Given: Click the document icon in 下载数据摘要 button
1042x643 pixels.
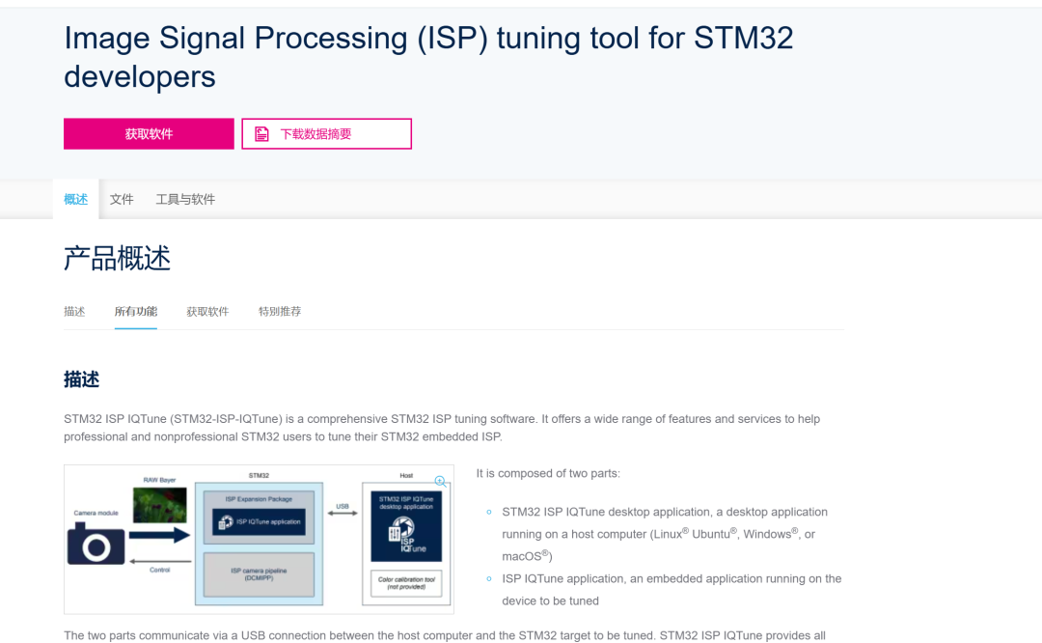Looking at the screenshot, I should pyautogui.click(x=261, y=134).
